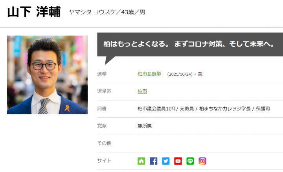The image size is (283, 172).
Task: Open the candidate's homepage via green house icon
Action: coord(141,161)
